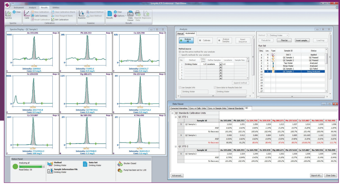Click the green analysis progress bar
This screenshot has width=340, height=184.
coord(31,166)
